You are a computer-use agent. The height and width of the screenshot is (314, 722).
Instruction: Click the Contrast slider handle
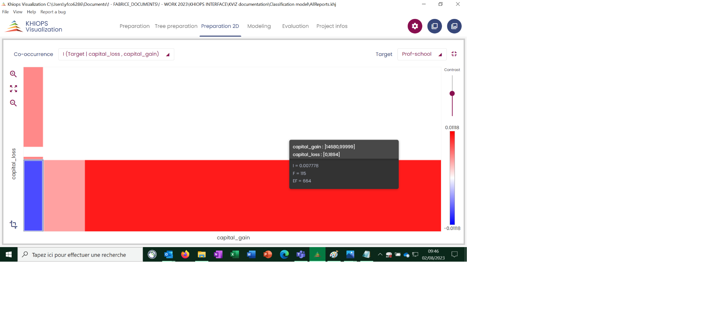(452, 94)
